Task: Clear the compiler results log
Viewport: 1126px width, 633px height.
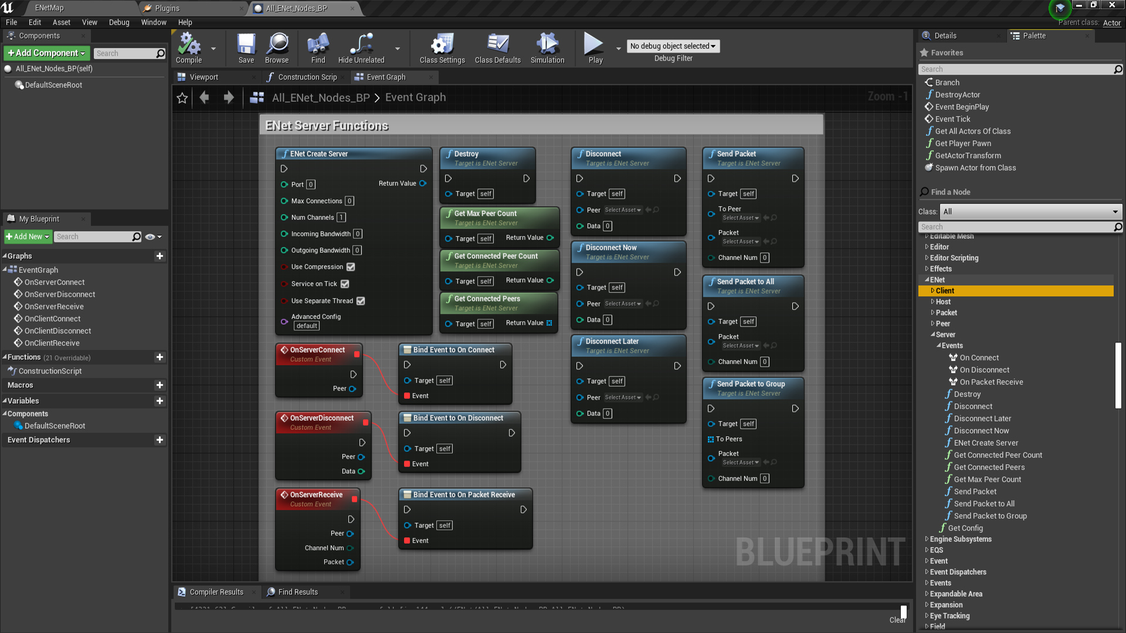Action: click(x=897, y=620)
